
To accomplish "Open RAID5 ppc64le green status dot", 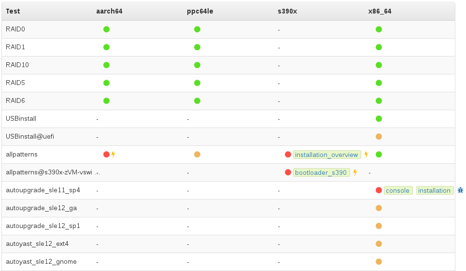I will coord(197,83).
